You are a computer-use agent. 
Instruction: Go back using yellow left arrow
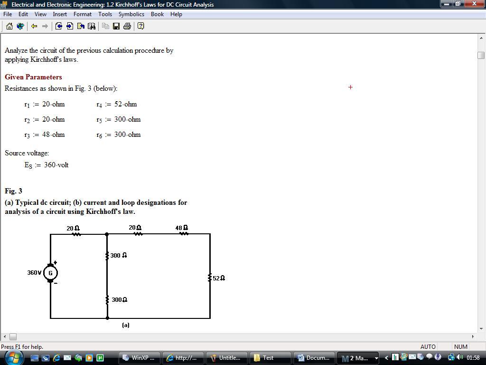[x=34, y=26]
